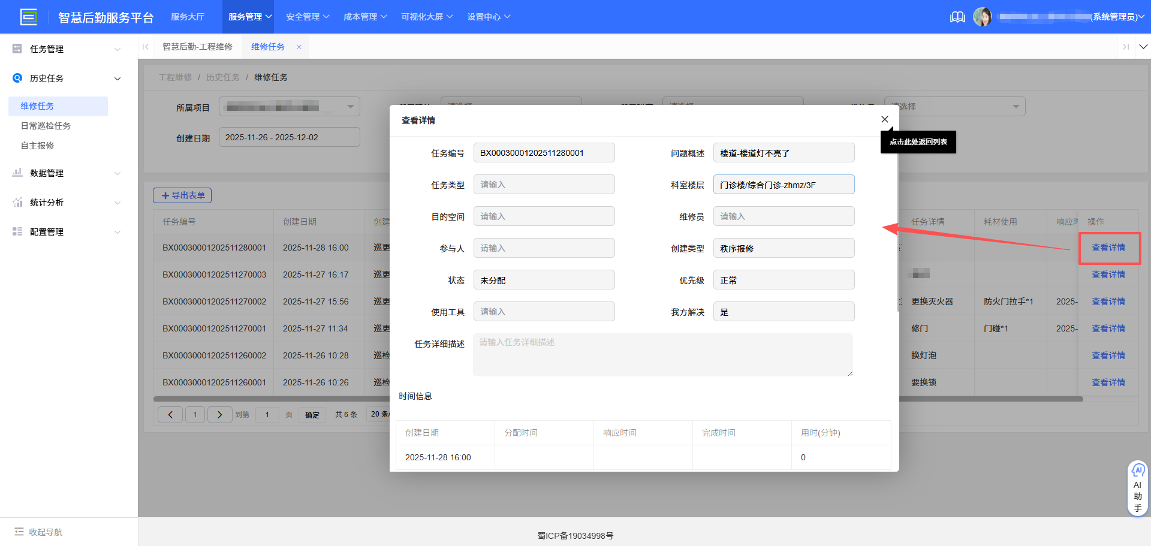Image resolution: width=1151 pixels, height=546 pixels.
Task: Click the 任务详细描述 text area
Action: (x=662, y=355)
